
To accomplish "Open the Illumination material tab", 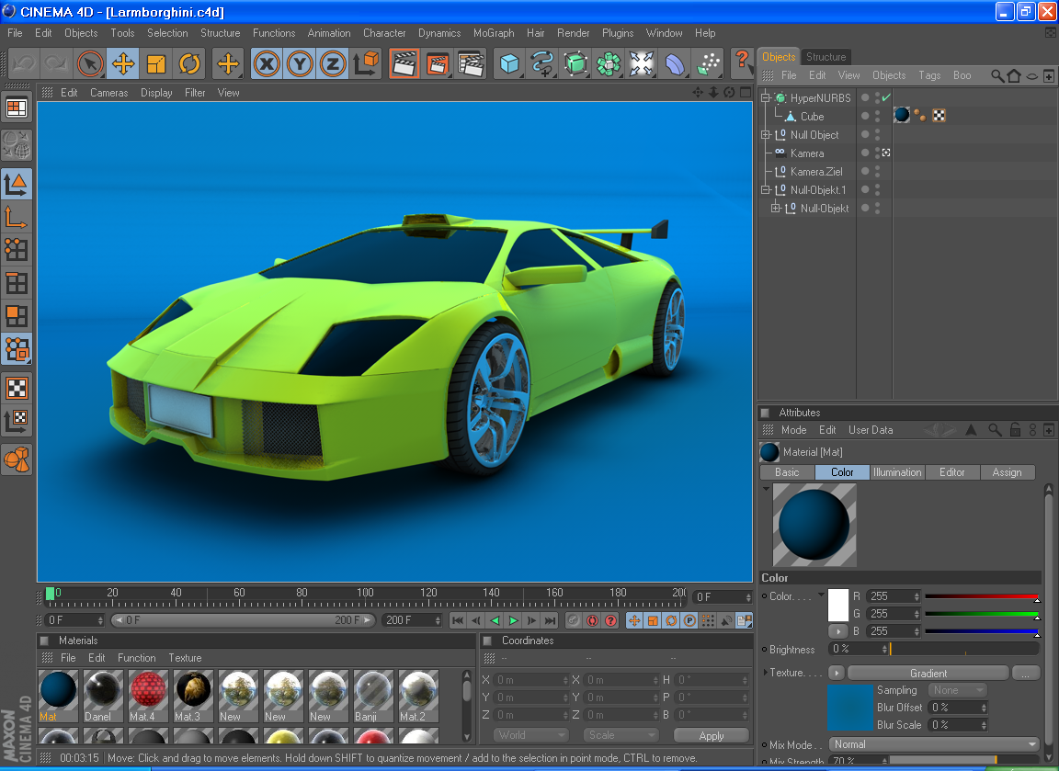I will pyautogui.click(x=897, y=472).
